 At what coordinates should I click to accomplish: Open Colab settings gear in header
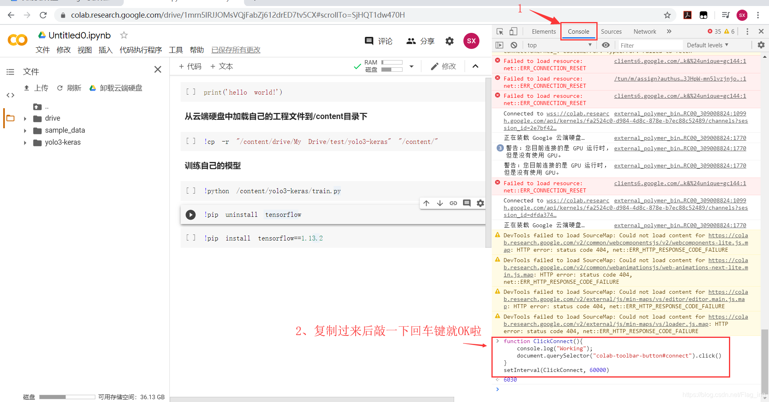click(x=449, y=41)
